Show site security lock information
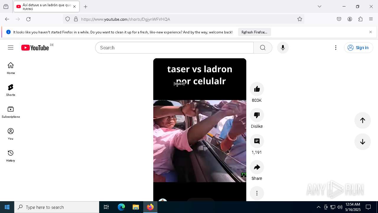 click(x=76, y=19)
